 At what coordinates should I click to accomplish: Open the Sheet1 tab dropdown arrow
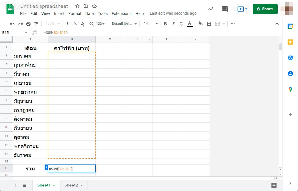coord(54,185)
